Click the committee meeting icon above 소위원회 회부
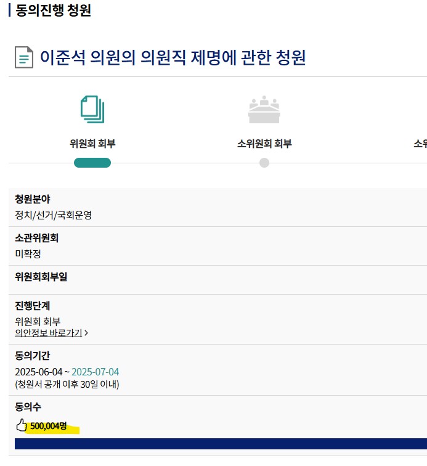The image size is (427, 466). 264,110
